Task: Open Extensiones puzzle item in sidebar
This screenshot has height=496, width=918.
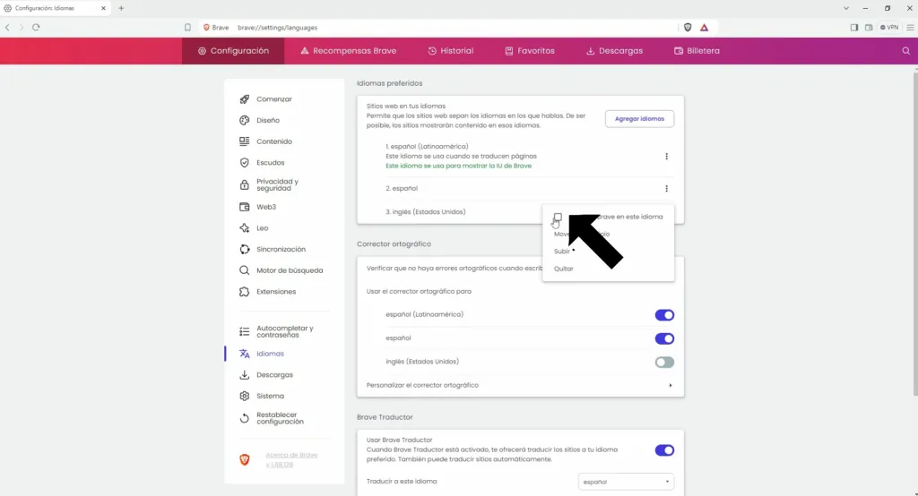Action: pyautogui.click(x=267, y=291)
